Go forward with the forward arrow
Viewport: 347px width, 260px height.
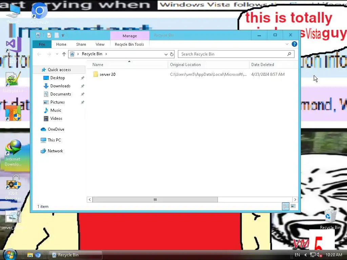[49, 54]
